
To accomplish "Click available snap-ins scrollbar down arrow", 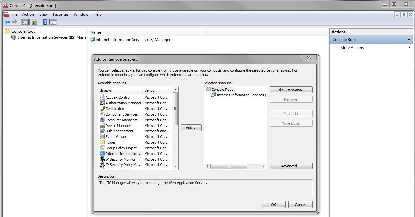I will coord(175,166).
